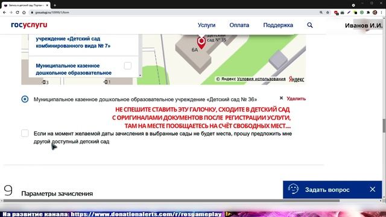Click the red map pin marker
The image size is (386, 217).
coord(201,42)
